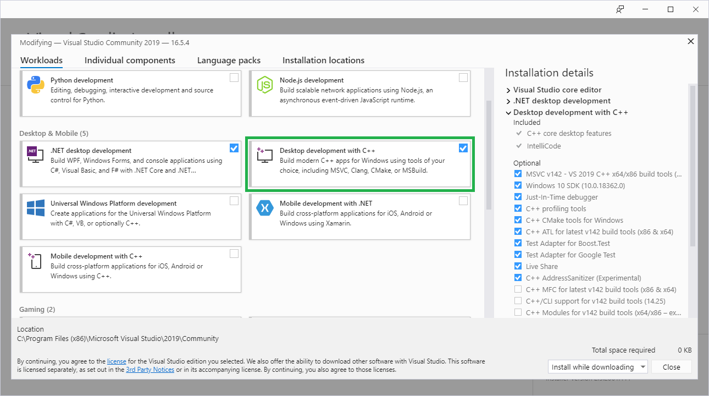Open the 3rd Party Notices link
The height and width of the screenshot is (396, 709).
coord(150,370)
